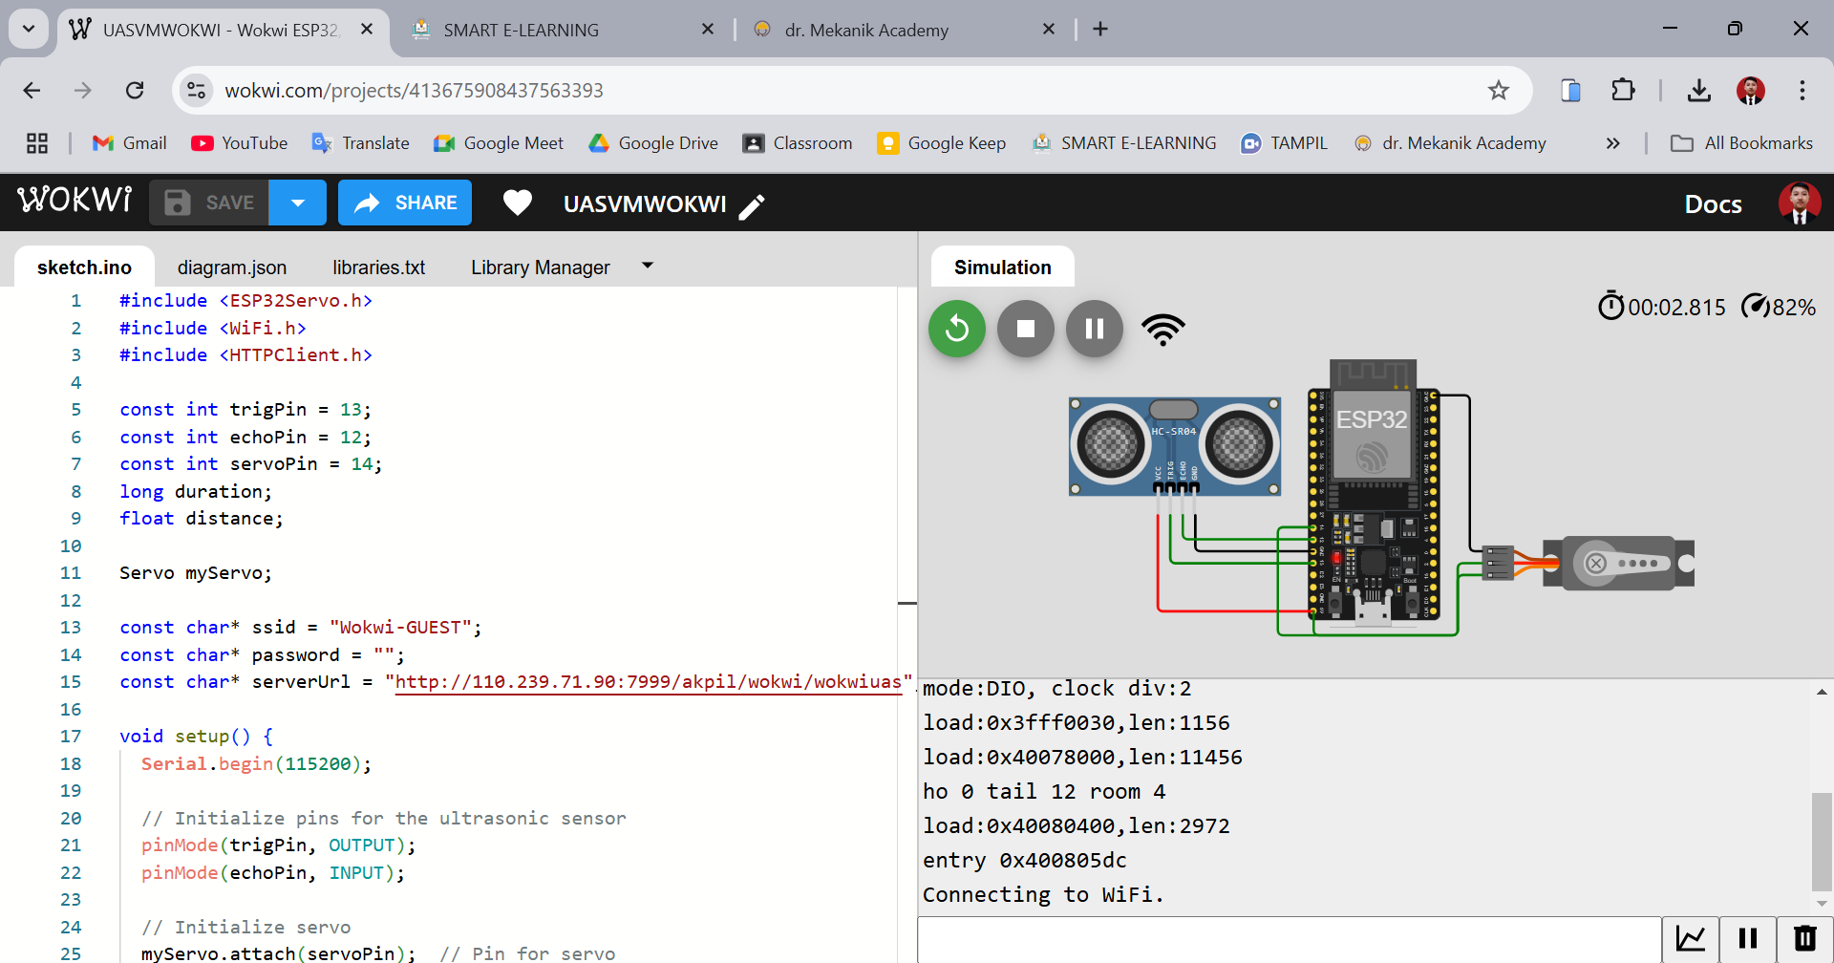Open the Library Manager tab
This screenshot has height=963, width=1834.
(541, 267)
